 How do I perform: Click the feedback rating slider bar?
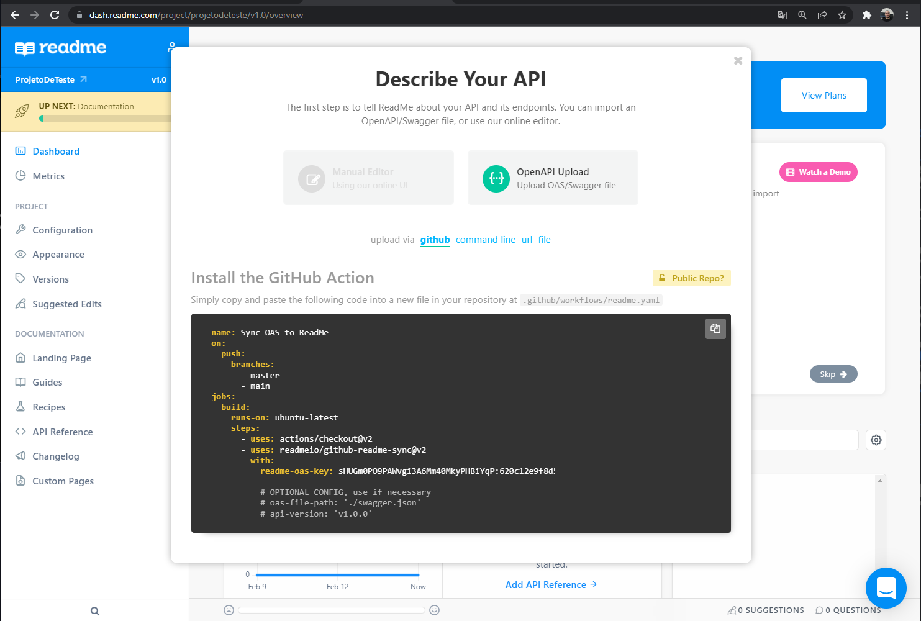[332, 610]
